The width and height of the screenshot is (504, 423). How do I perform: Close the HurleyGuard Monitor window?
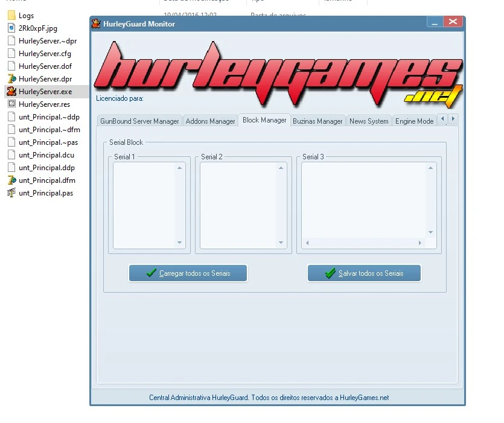453,22
